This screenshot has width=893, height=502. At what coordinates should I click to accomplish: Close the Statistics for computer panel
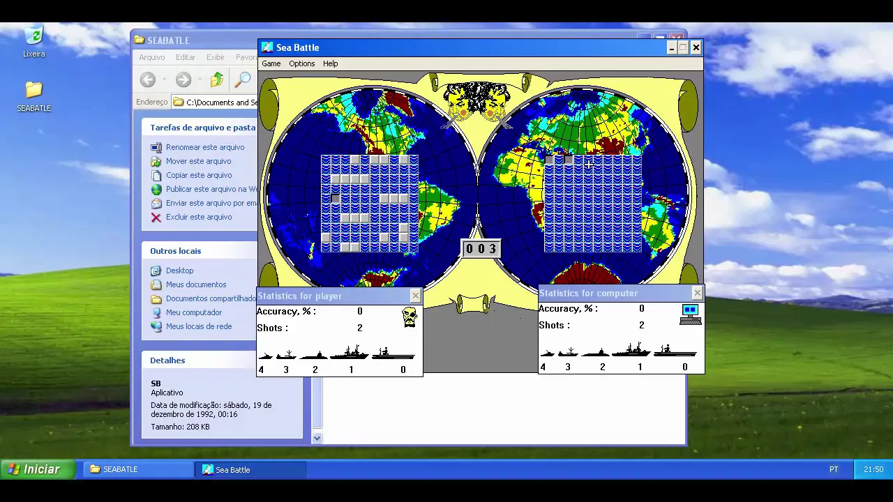697,294
